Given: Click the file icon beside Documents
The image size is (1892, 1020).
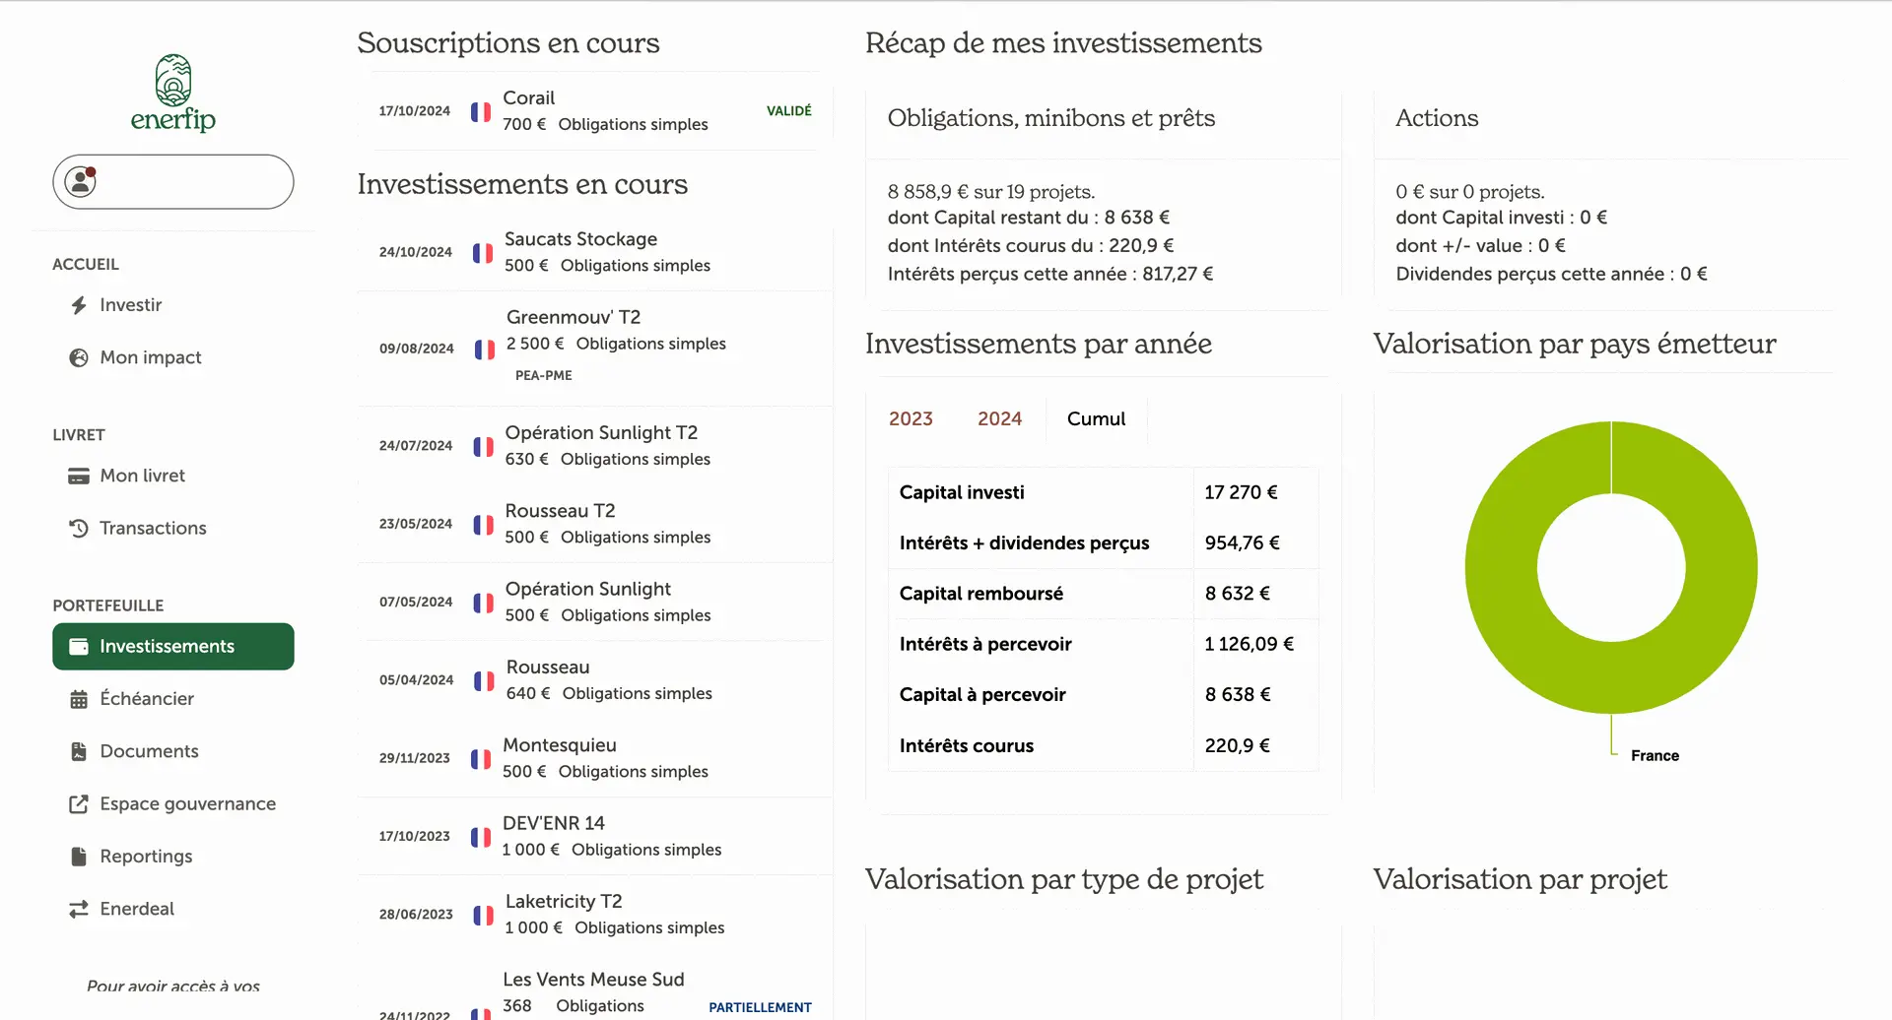Looking at the screenshot, I should pos(79,751).
